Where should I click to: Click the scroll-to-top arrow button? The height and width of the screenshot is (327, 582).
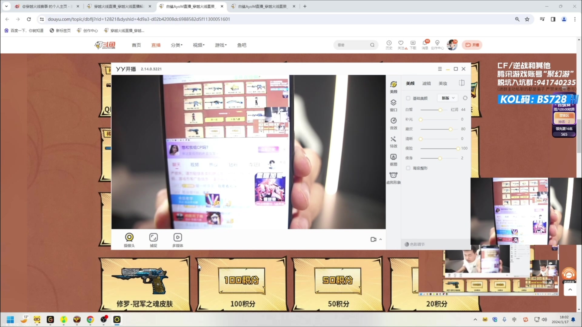click(570, 290)
